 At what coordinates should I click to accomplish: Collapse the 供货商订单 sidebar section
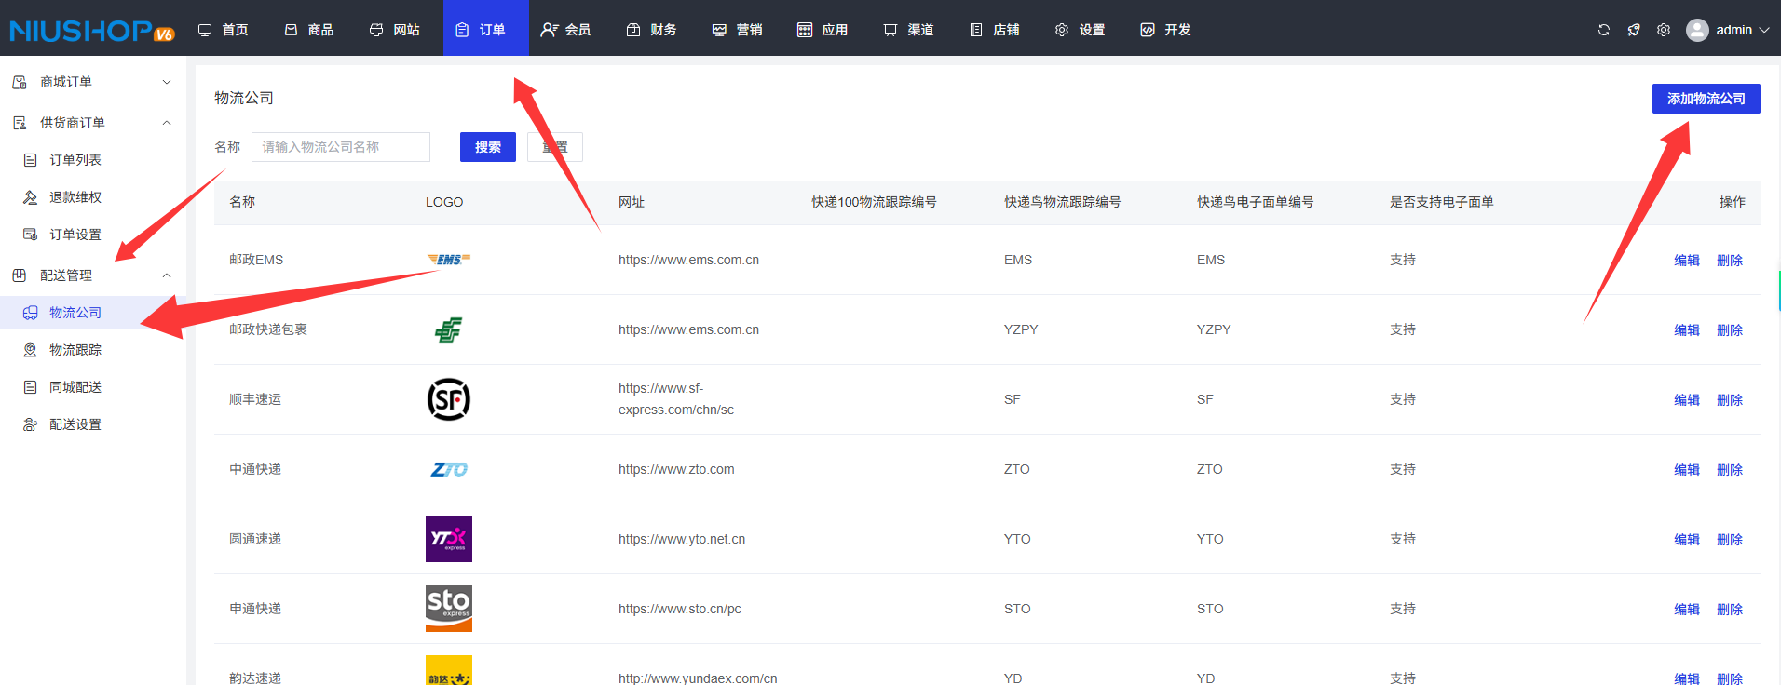(x=166, y=123)
